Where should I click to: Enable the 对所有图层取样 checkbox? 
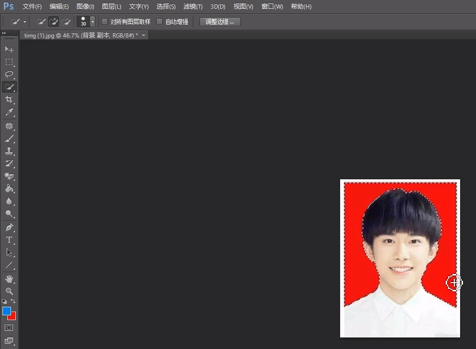(x=104, y=22)
